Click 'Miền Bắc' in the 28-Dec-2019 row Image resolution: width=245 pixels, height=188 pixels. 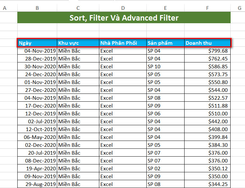coord(78,59)
